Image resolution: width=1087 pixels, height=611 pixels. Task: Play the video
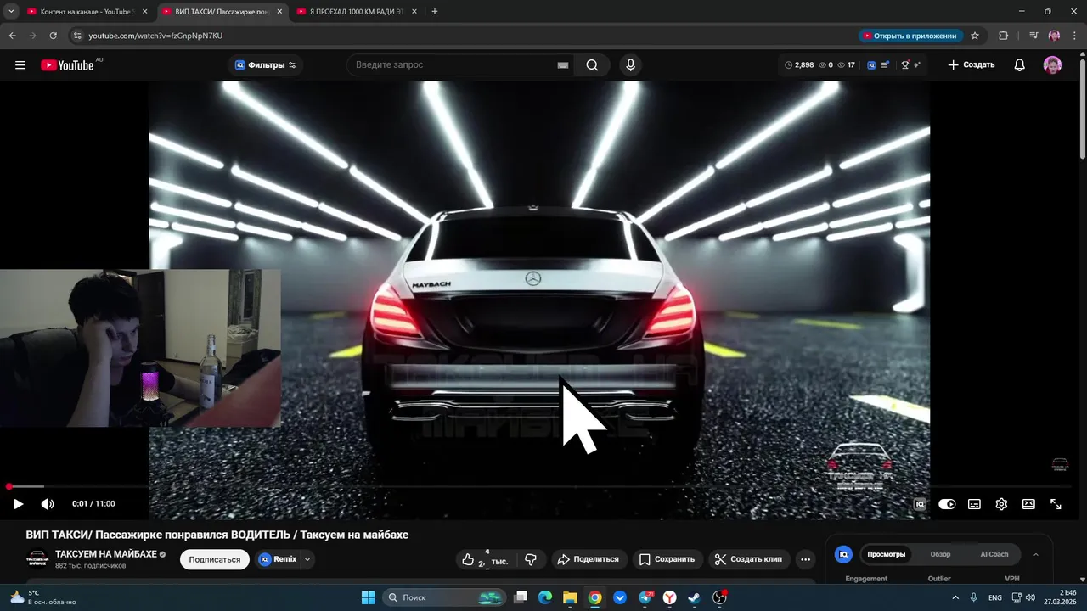18,504
